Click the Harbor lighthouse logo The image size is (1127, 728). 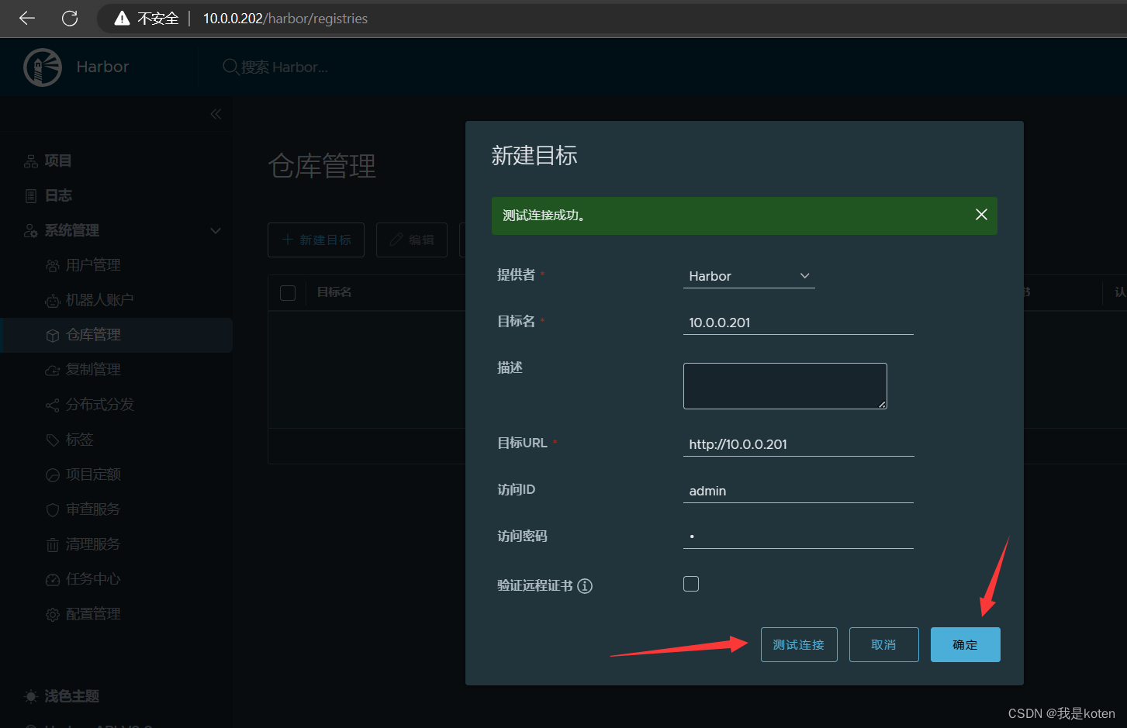tap(43, 67)
